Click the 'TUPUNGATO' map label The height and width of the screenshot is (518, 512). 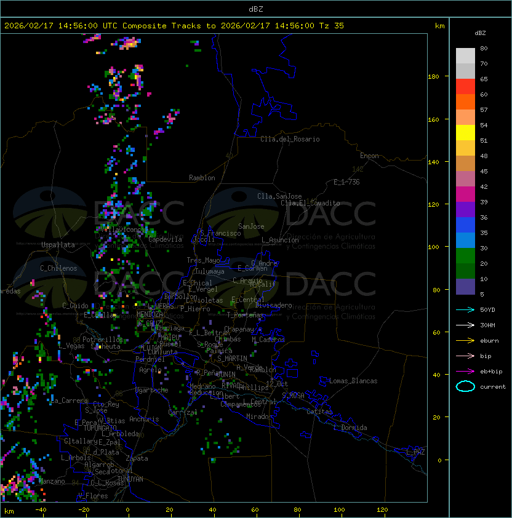[100, 428]
